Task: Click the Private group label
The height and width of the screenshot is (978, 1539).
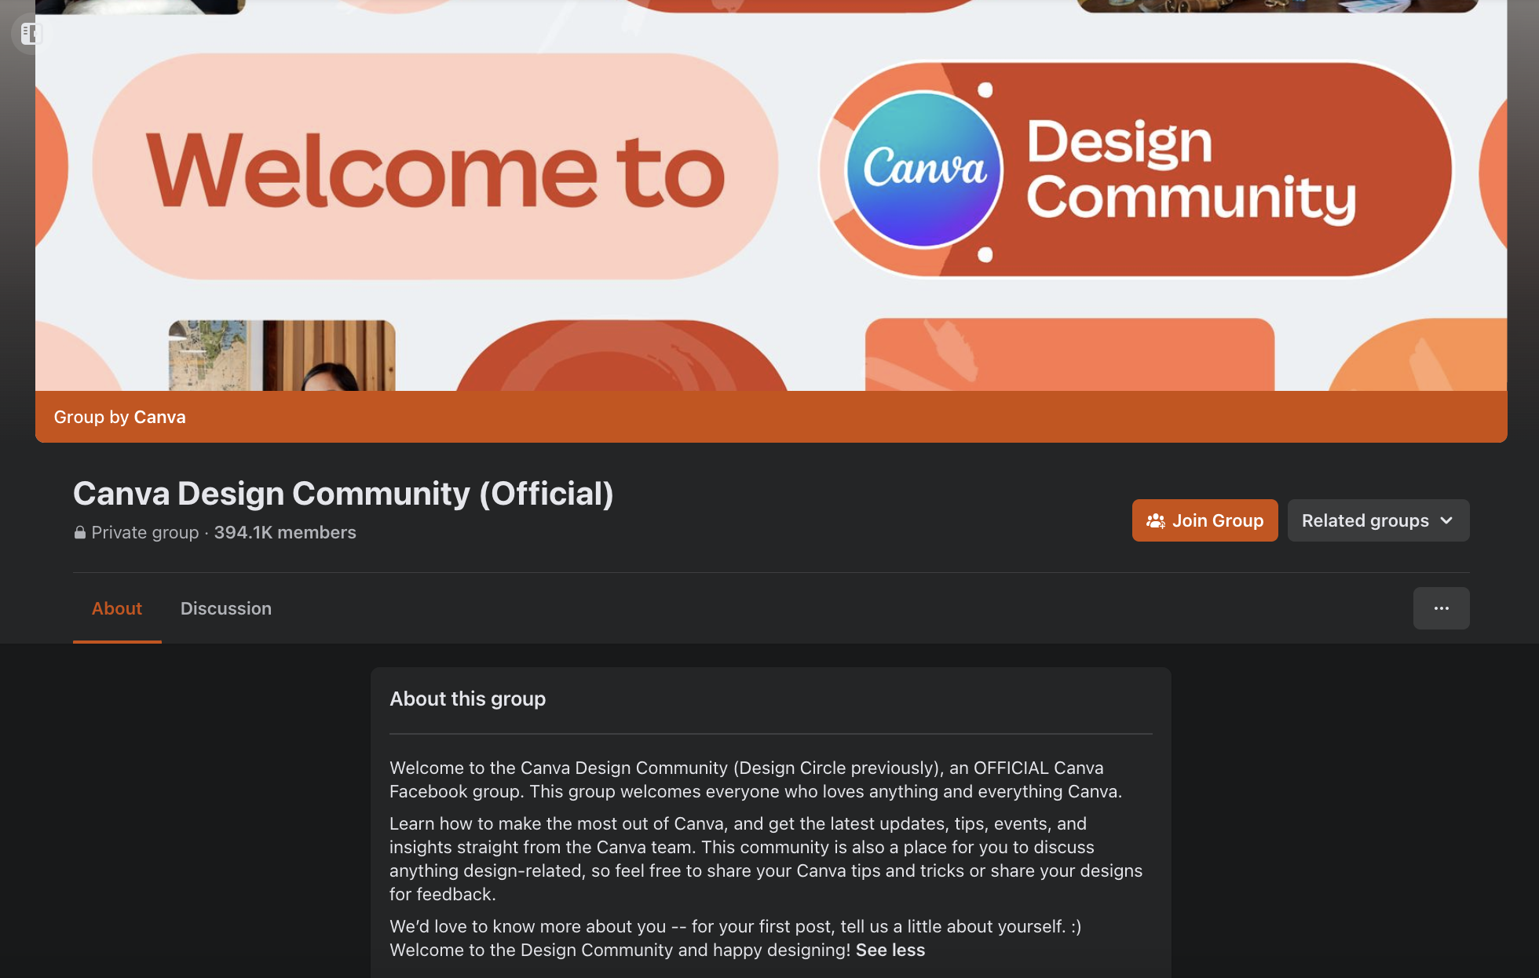Action: point(145,532)
